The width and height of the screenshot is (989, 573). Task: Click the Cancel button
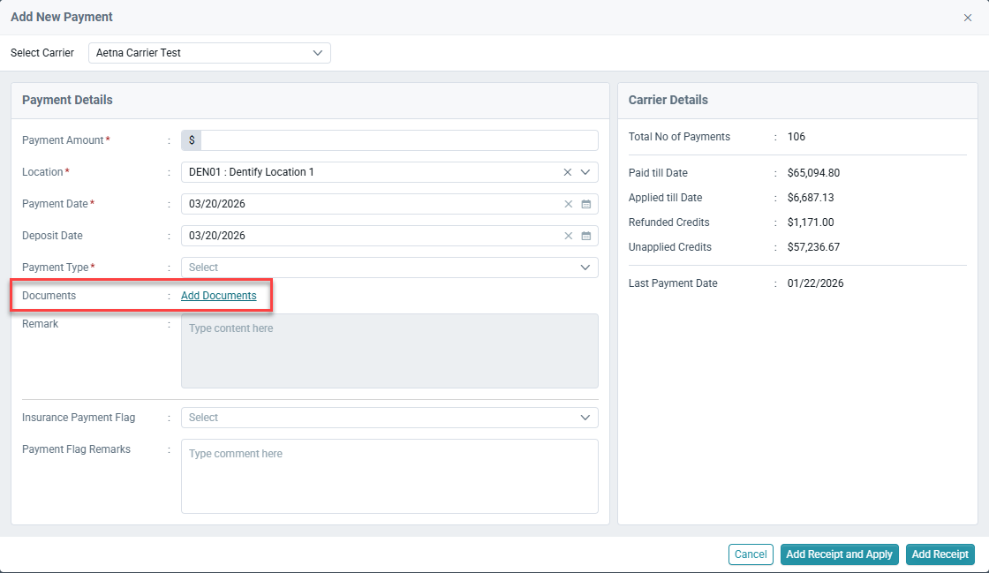pyautogui.click(x=751, y=554)
